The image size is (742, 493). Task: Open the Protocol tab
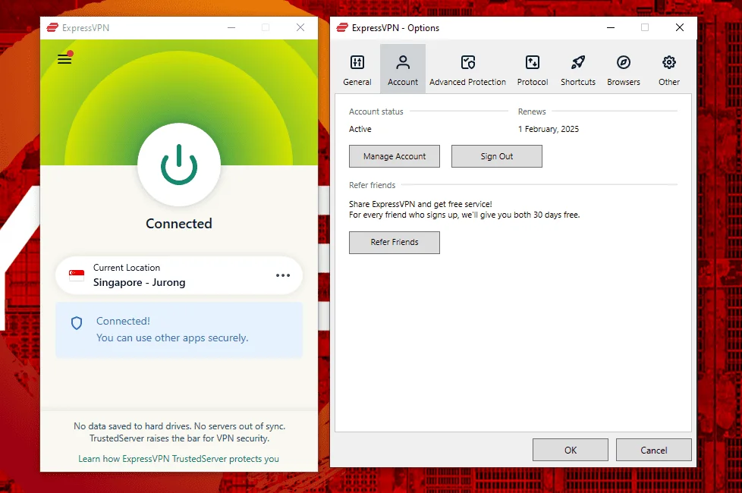(533, 70)
